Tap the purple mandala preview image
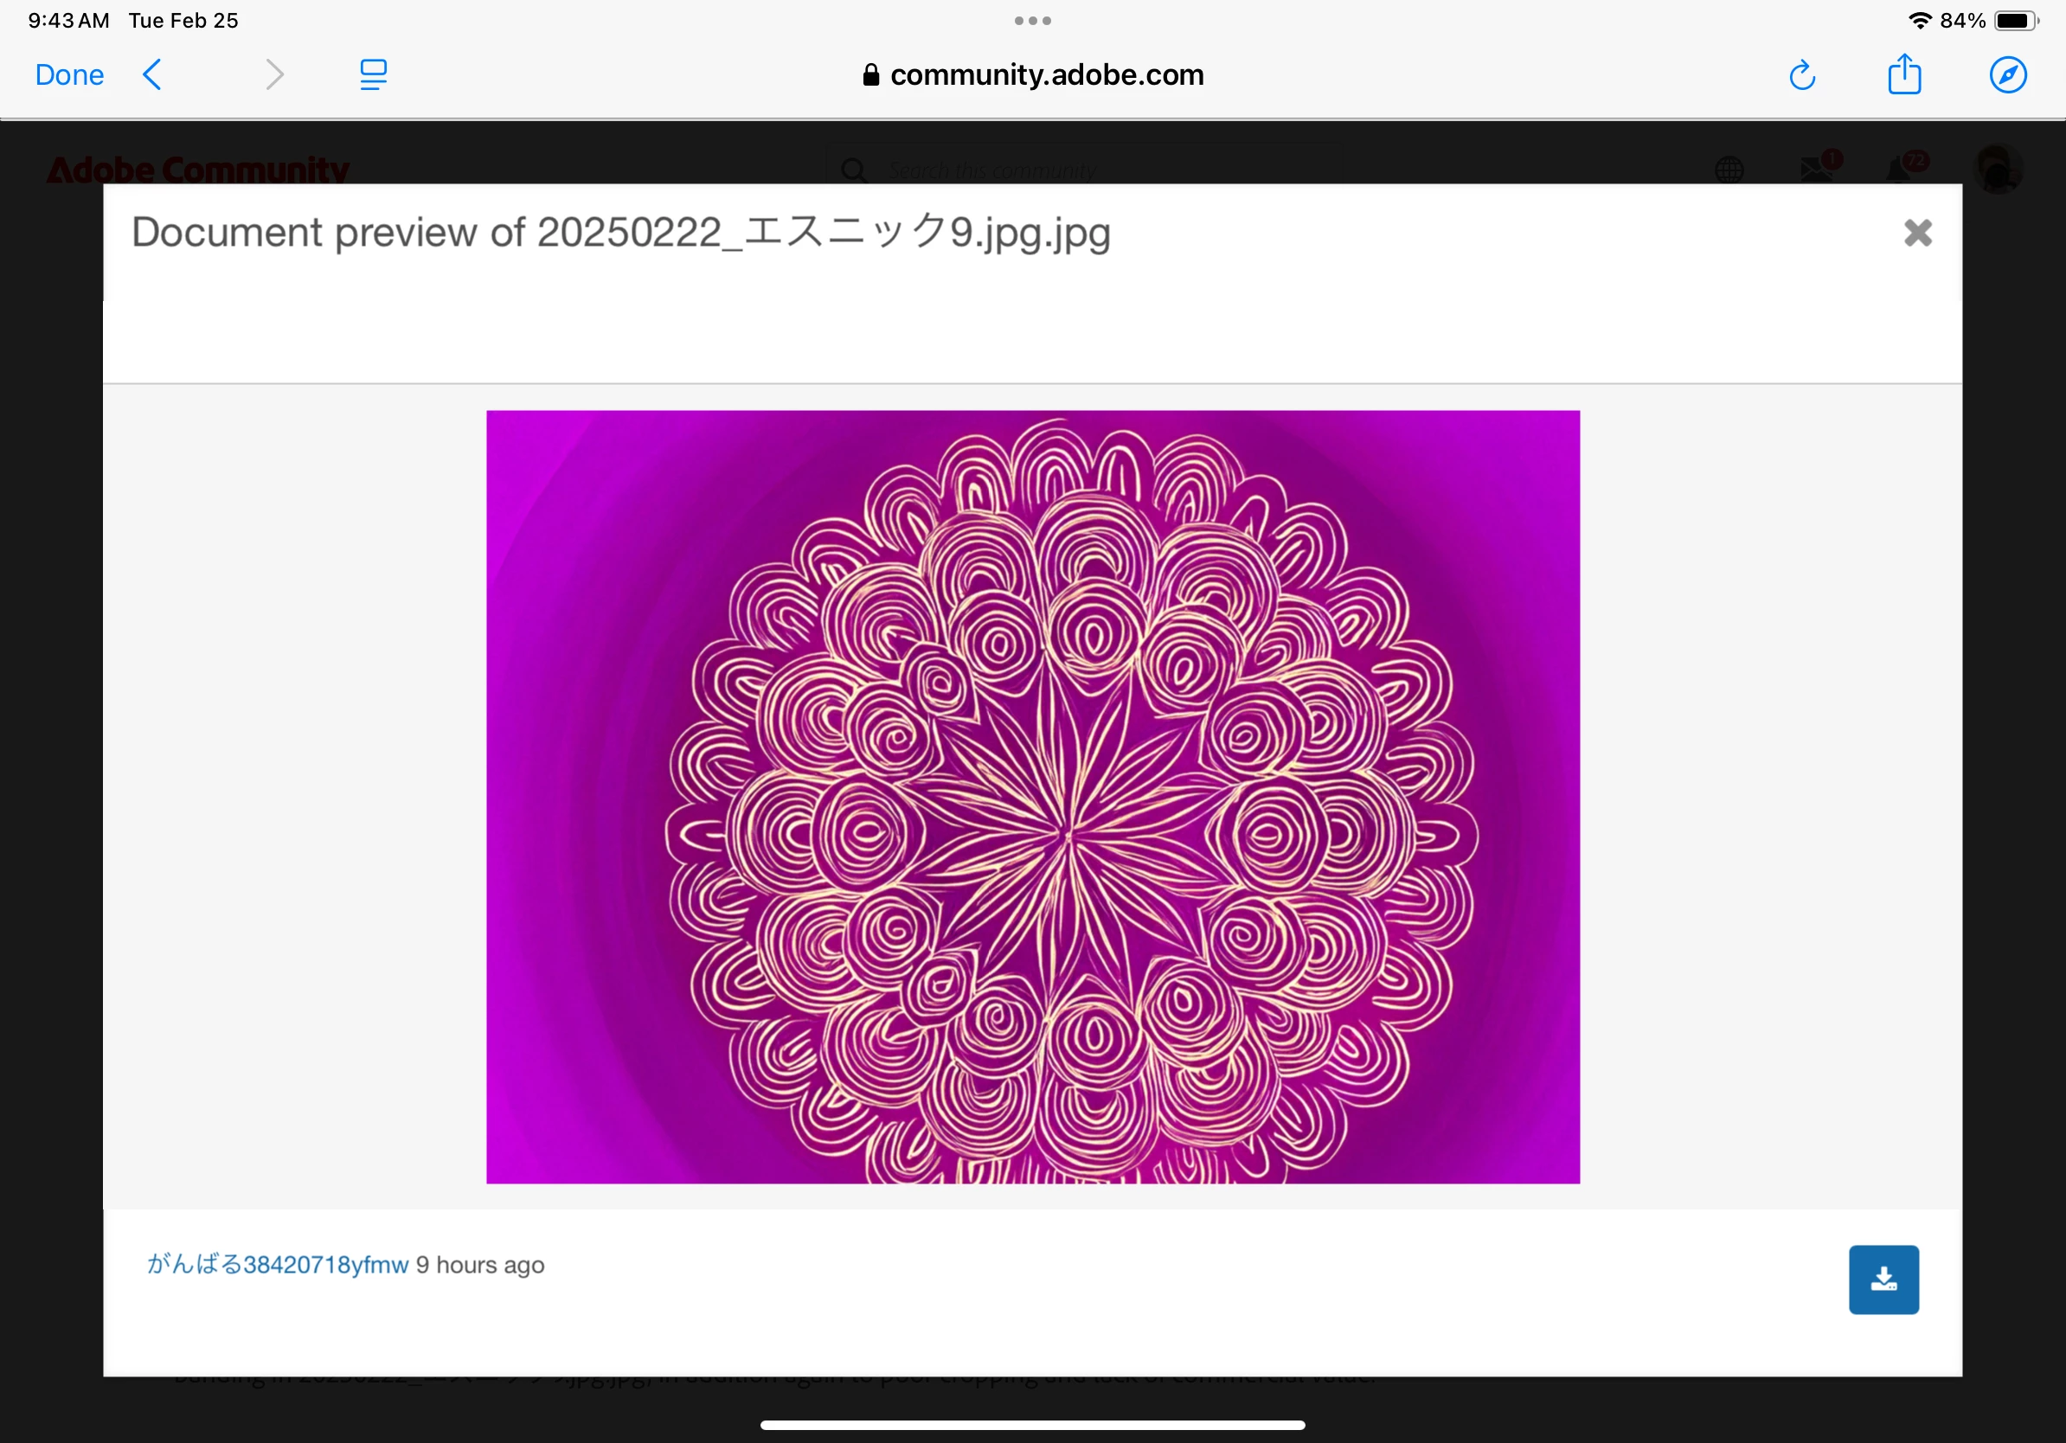2066x1443 pixels. point(1032,796)
